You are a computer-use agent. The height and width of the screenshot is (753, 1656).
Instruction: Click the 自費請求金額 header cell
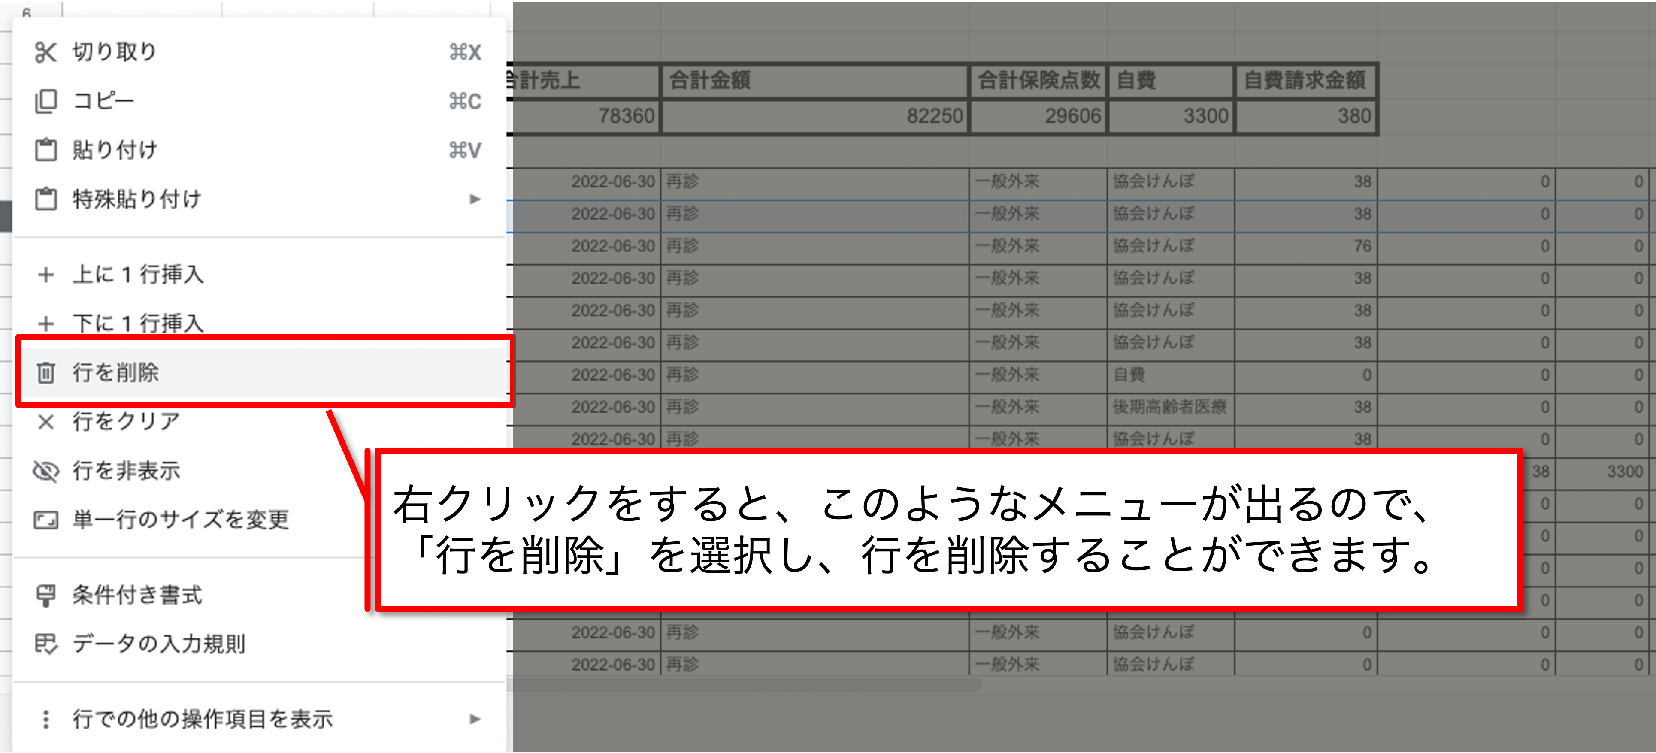pos(1306,80)
